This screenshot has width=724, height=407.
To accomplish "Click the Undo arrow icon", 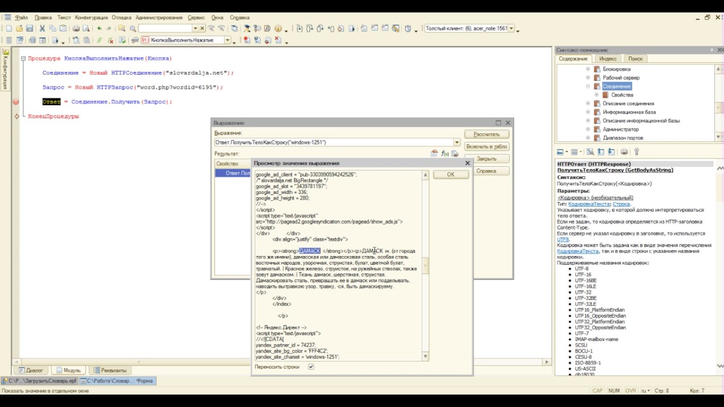I will pos(100,28).
